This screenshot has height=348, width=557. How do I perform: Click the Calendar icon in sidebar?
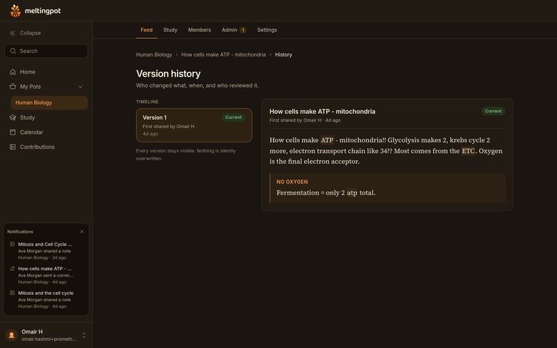point(13,132)
